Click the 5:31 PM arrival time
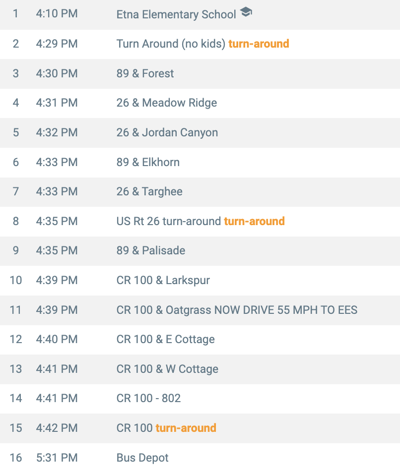The image size is (400, 474). click(57, 457)
